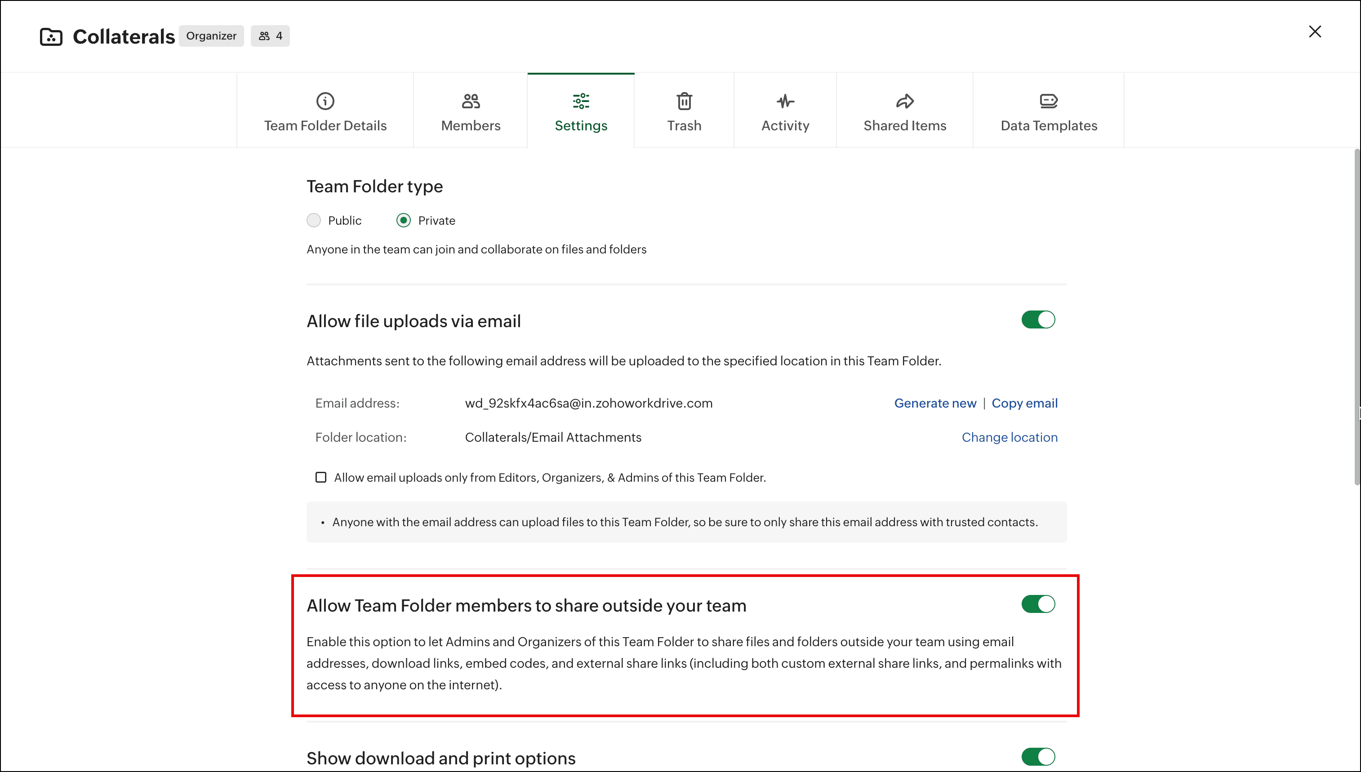Screen dimensions: 1361x772
Task: Click the Change location link
Action: [1009, 437]
